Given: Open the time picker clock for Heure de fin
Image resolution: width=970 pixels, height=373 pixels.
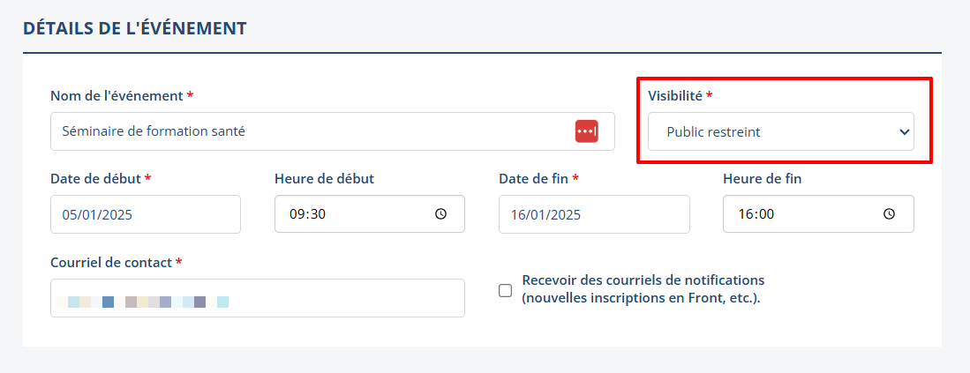Looking at the screenshot, I should tap(889, 214).
